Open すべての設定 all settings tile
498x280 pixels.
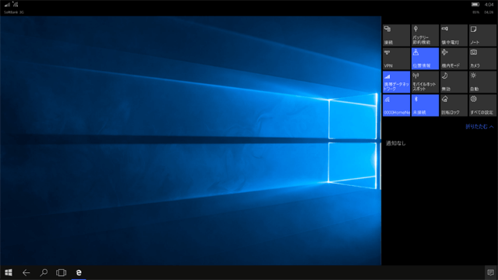[x=482, y=106]
